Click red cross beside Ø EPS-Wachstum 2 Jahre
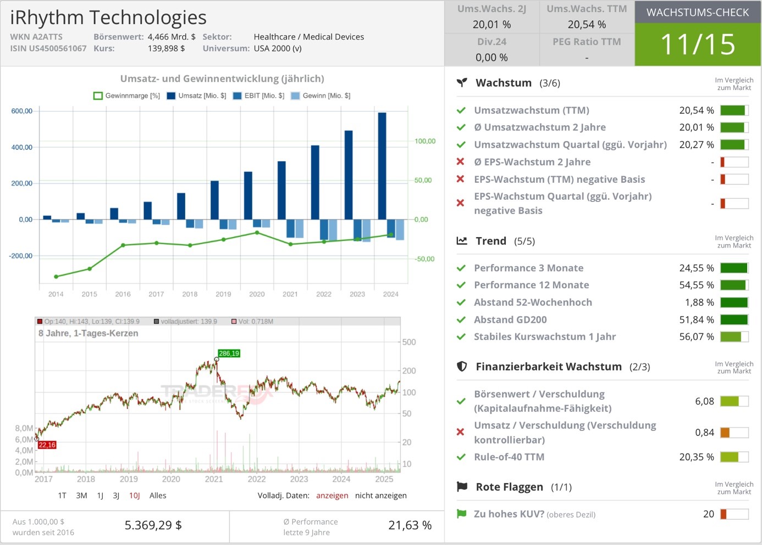 (x=461, y=162)
